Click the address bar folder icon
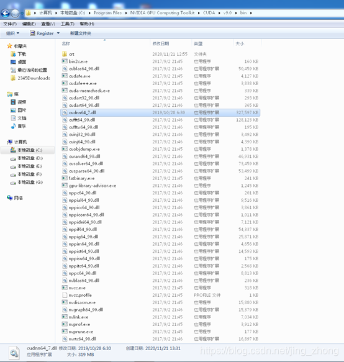The image size is (344, 362). pyautogui.click(x=28, y=13)
